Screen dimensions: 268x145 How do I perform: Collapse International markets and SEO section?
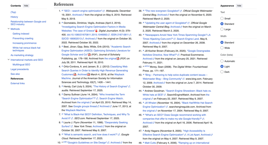[x=8, y=60]
